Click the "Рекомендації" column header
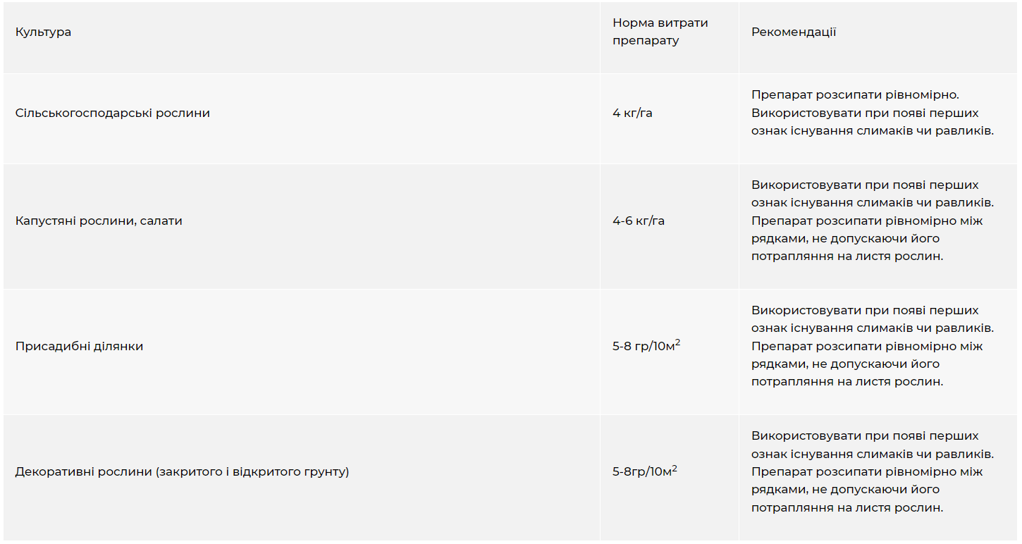 794,32
